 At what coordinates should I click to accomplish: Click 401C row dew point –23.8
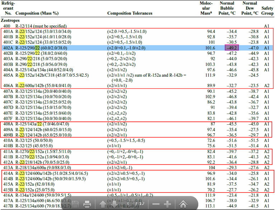[x=253, y=42]
